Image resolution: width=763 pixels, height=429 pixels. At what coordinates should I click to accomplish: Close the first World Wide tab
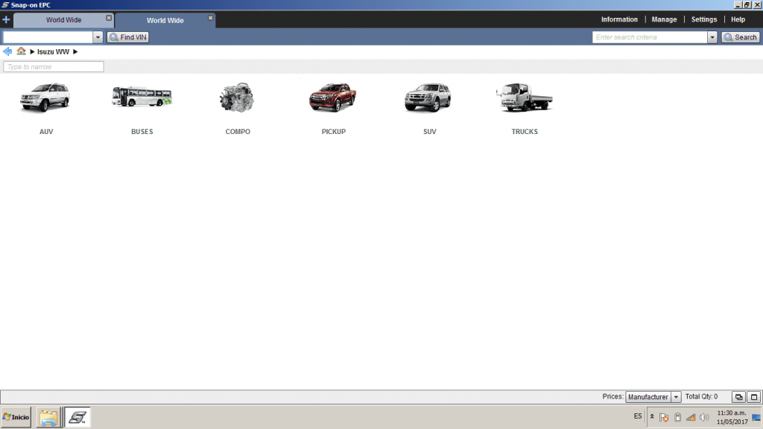tap(109, 18)
